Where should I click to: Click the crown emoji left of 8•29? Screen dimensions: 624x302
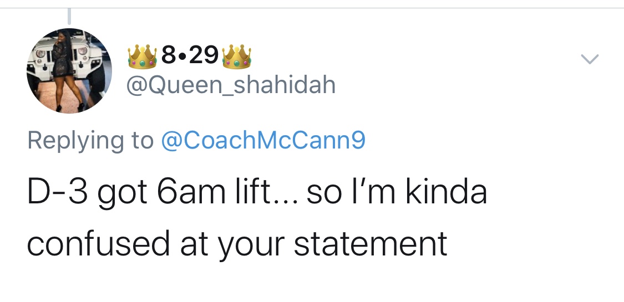coord(141,57)
